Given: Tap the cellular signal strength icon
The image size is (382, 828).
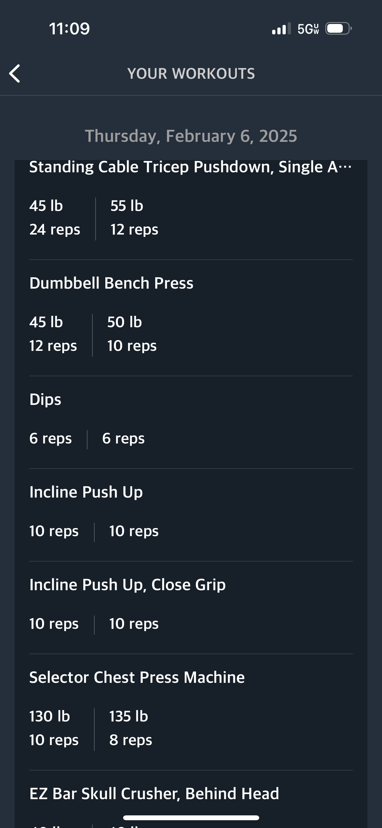Looking at the screenshot, I should [282, 29].
